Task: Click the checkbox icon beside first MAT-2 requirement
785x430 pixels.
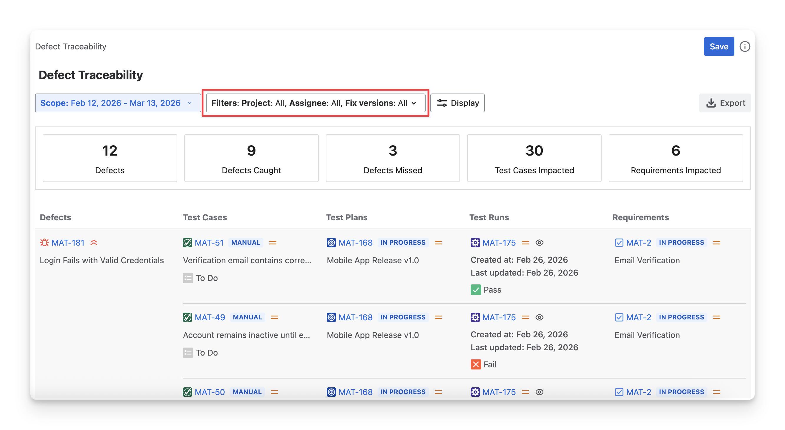Action: point(619,242)
